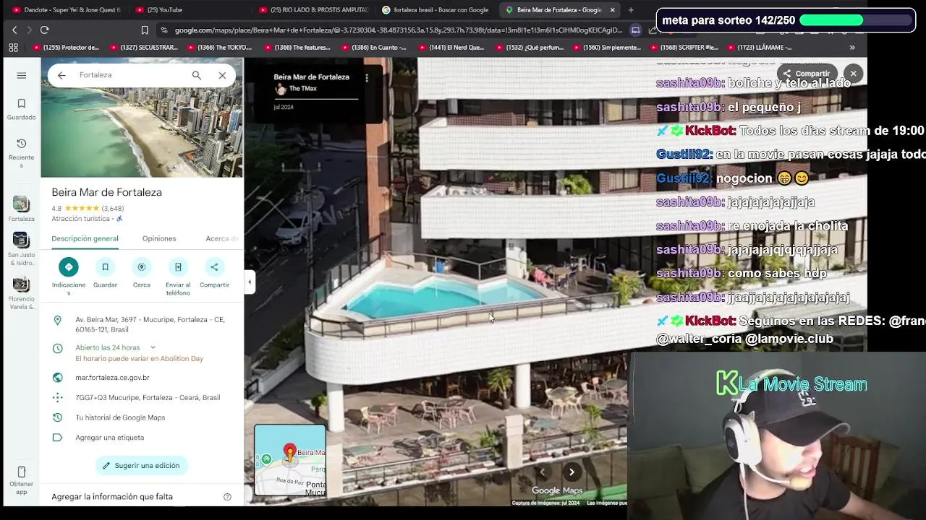Click the help icon beside Agregar la información
This screenshot has width=926, height=520.
[x=227, y=497]
